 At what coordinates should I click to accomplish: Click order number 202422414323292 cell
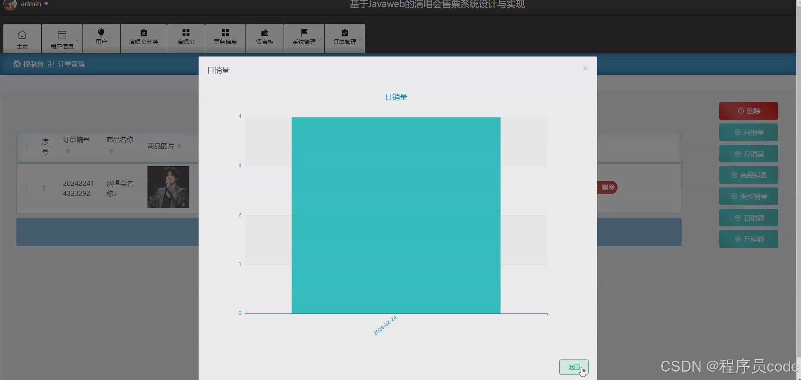pos(78,188)
